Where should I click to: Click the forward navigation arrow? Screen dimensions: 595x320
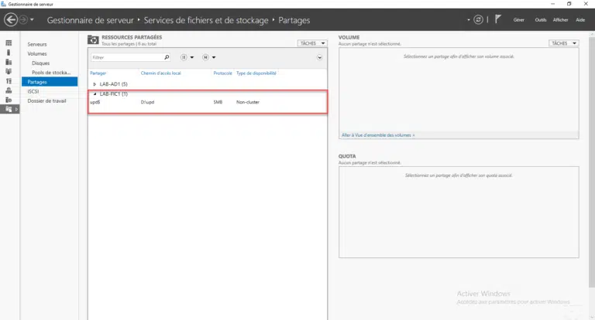pos(23,19)
